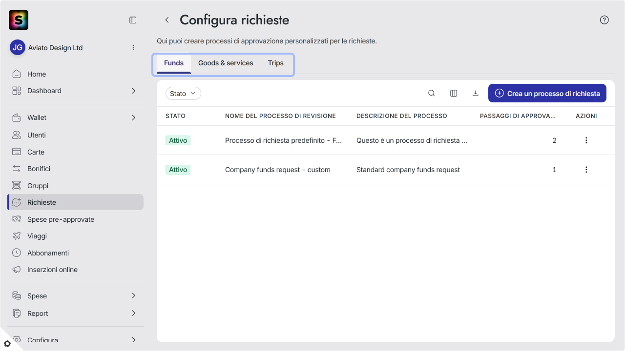Viewport: 625px width, 351px height.
Task: Click the Spese pre-approvate icon
Action: 17,219
